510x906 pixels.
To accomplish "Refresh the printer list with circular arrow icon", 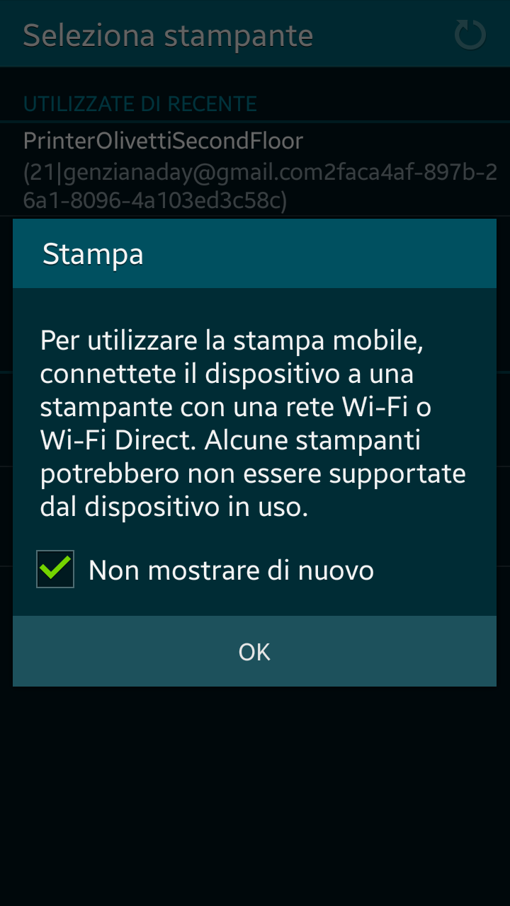I will (470, 35).
